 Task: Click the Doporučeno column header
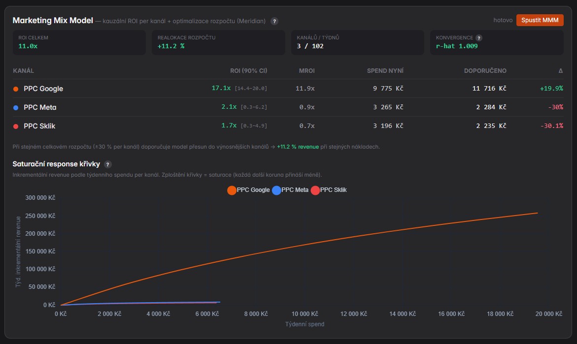[x=485, y=70]
